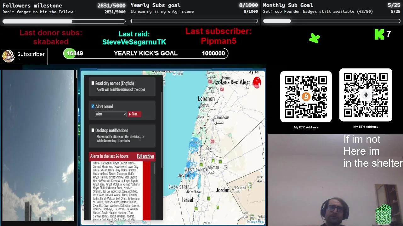Click the Subscriber avatar image
Viewport: 403px width, 226px height.
pos(8,56)
